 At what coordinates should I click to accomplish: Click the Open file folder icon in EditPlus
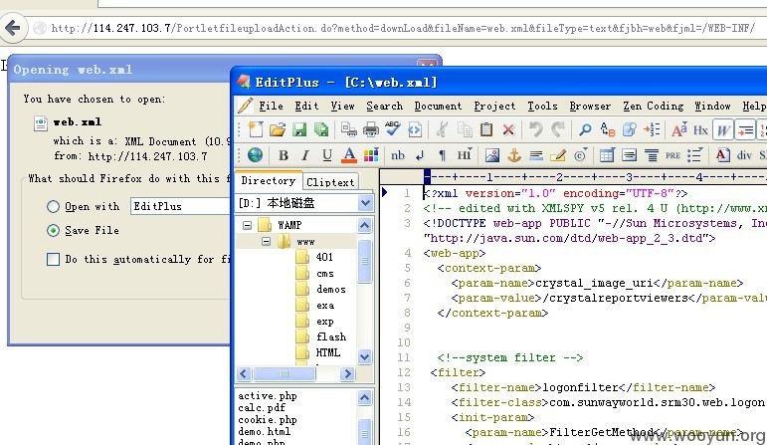click(278, 129)
